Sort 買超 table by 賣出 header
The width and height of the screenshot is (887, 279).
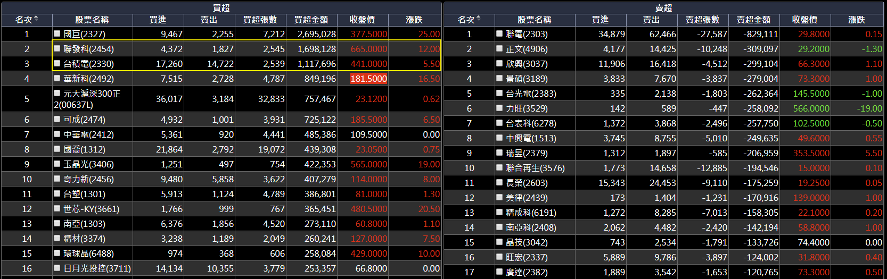coord(209,20)
